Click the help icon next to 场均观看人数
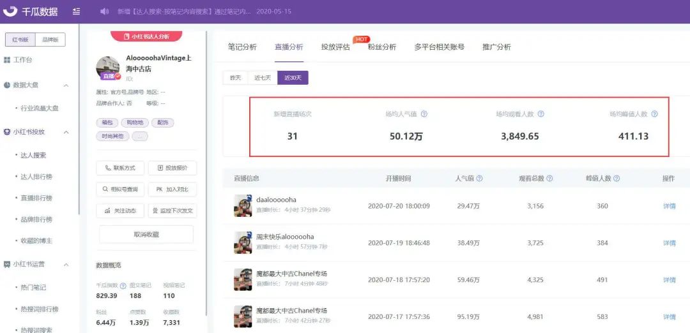 tap(541, 114)
